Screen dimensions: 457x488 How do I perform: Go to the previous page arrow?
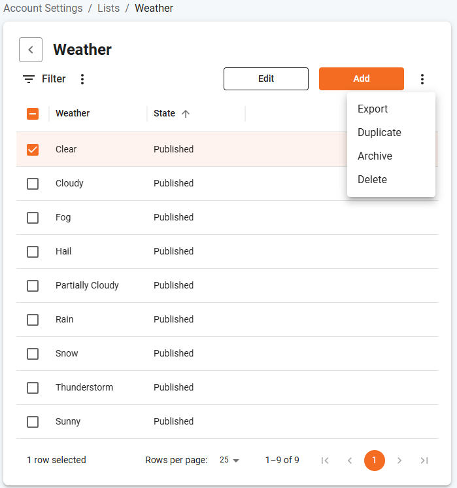(x=350, y=461)
